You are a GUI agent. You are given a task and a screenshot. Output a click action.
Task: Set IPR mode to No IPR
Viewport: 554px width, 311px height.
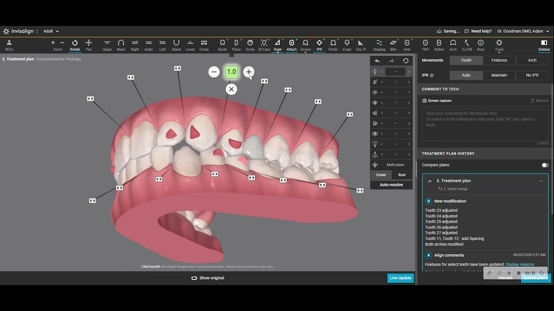pyautogui.click(x=532, y=75)
